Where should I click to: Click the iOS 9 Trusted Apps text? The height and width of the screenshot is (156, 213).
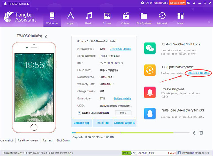coord(156,3)
